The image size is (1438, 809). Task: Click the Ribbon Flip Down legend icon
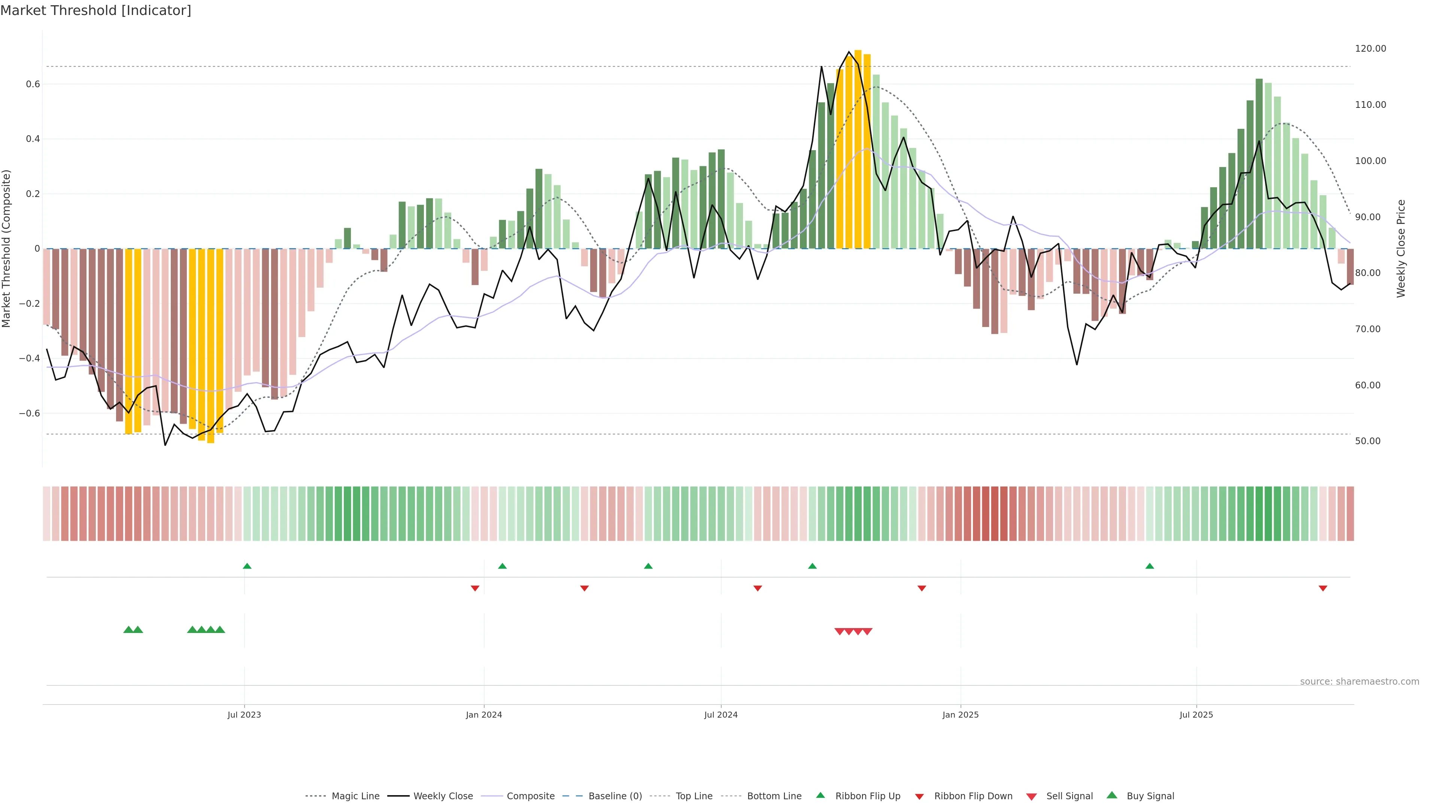919,796
